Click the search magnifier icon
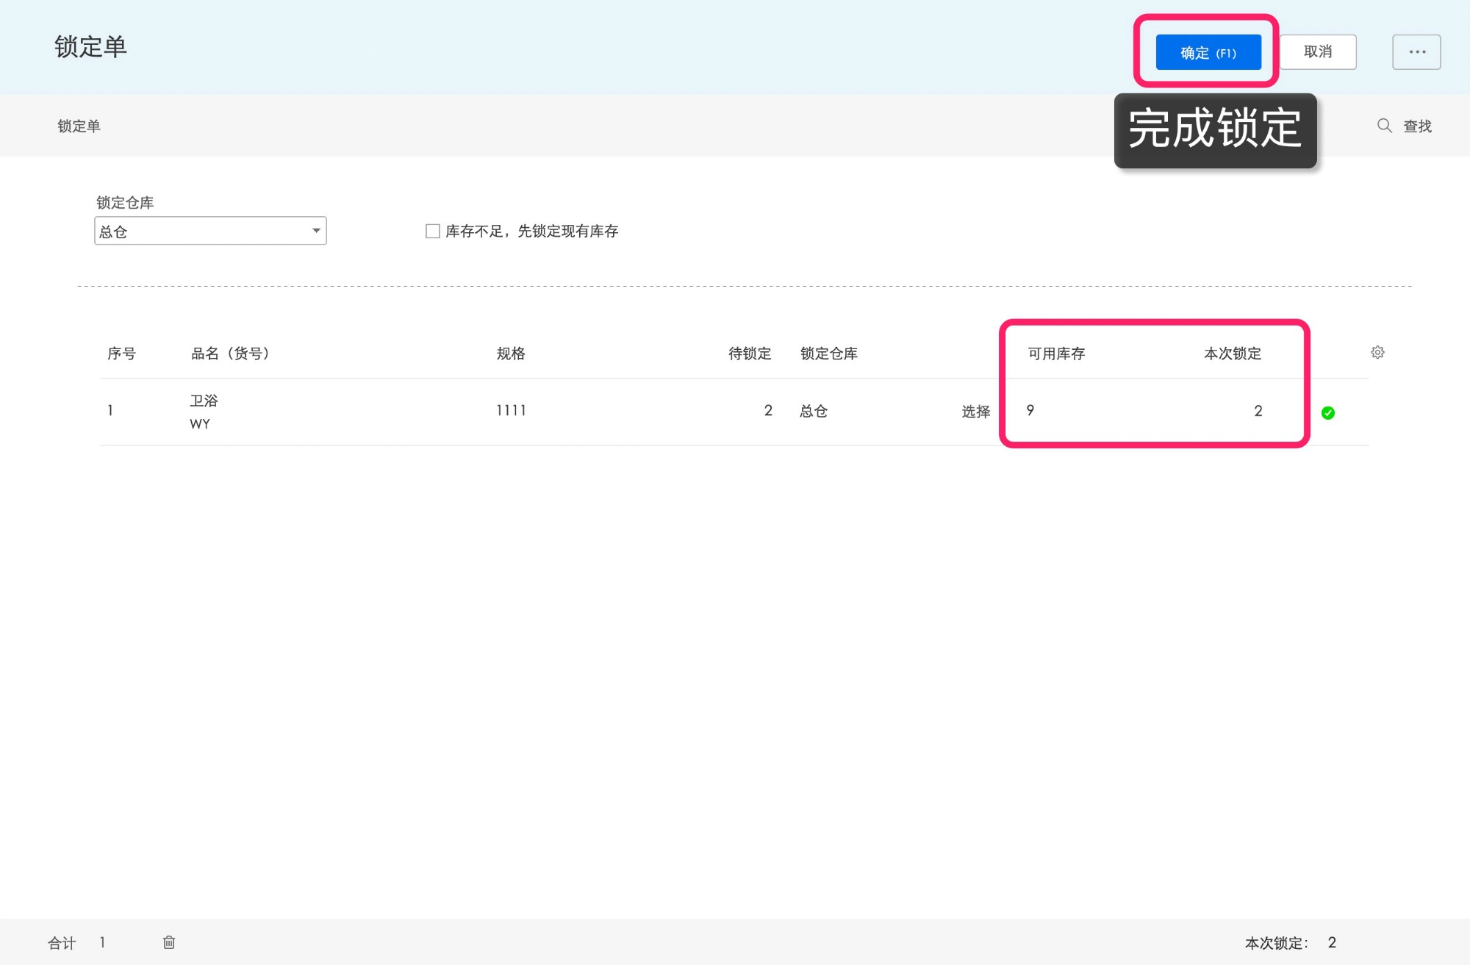Image resolution: width=1470 pixels, height=965 pixels. pos(1384,126)
